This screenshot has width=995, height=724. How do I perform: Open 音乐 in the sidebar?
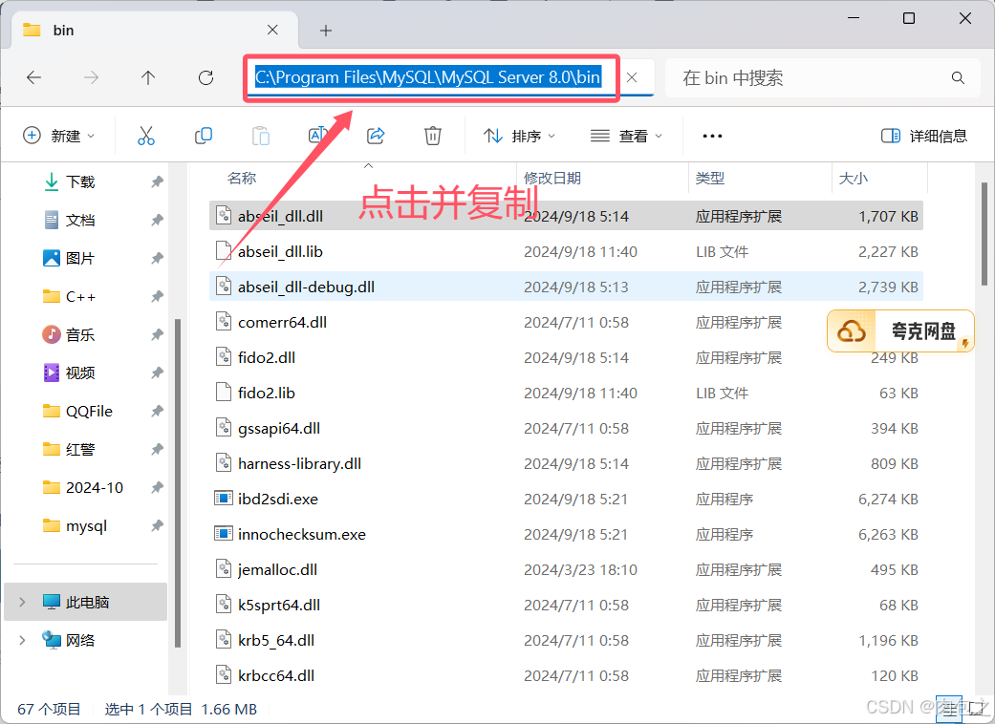point(80,334)
